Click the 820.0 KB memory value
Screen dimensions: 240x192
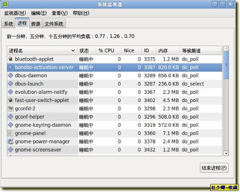point(169,67)
